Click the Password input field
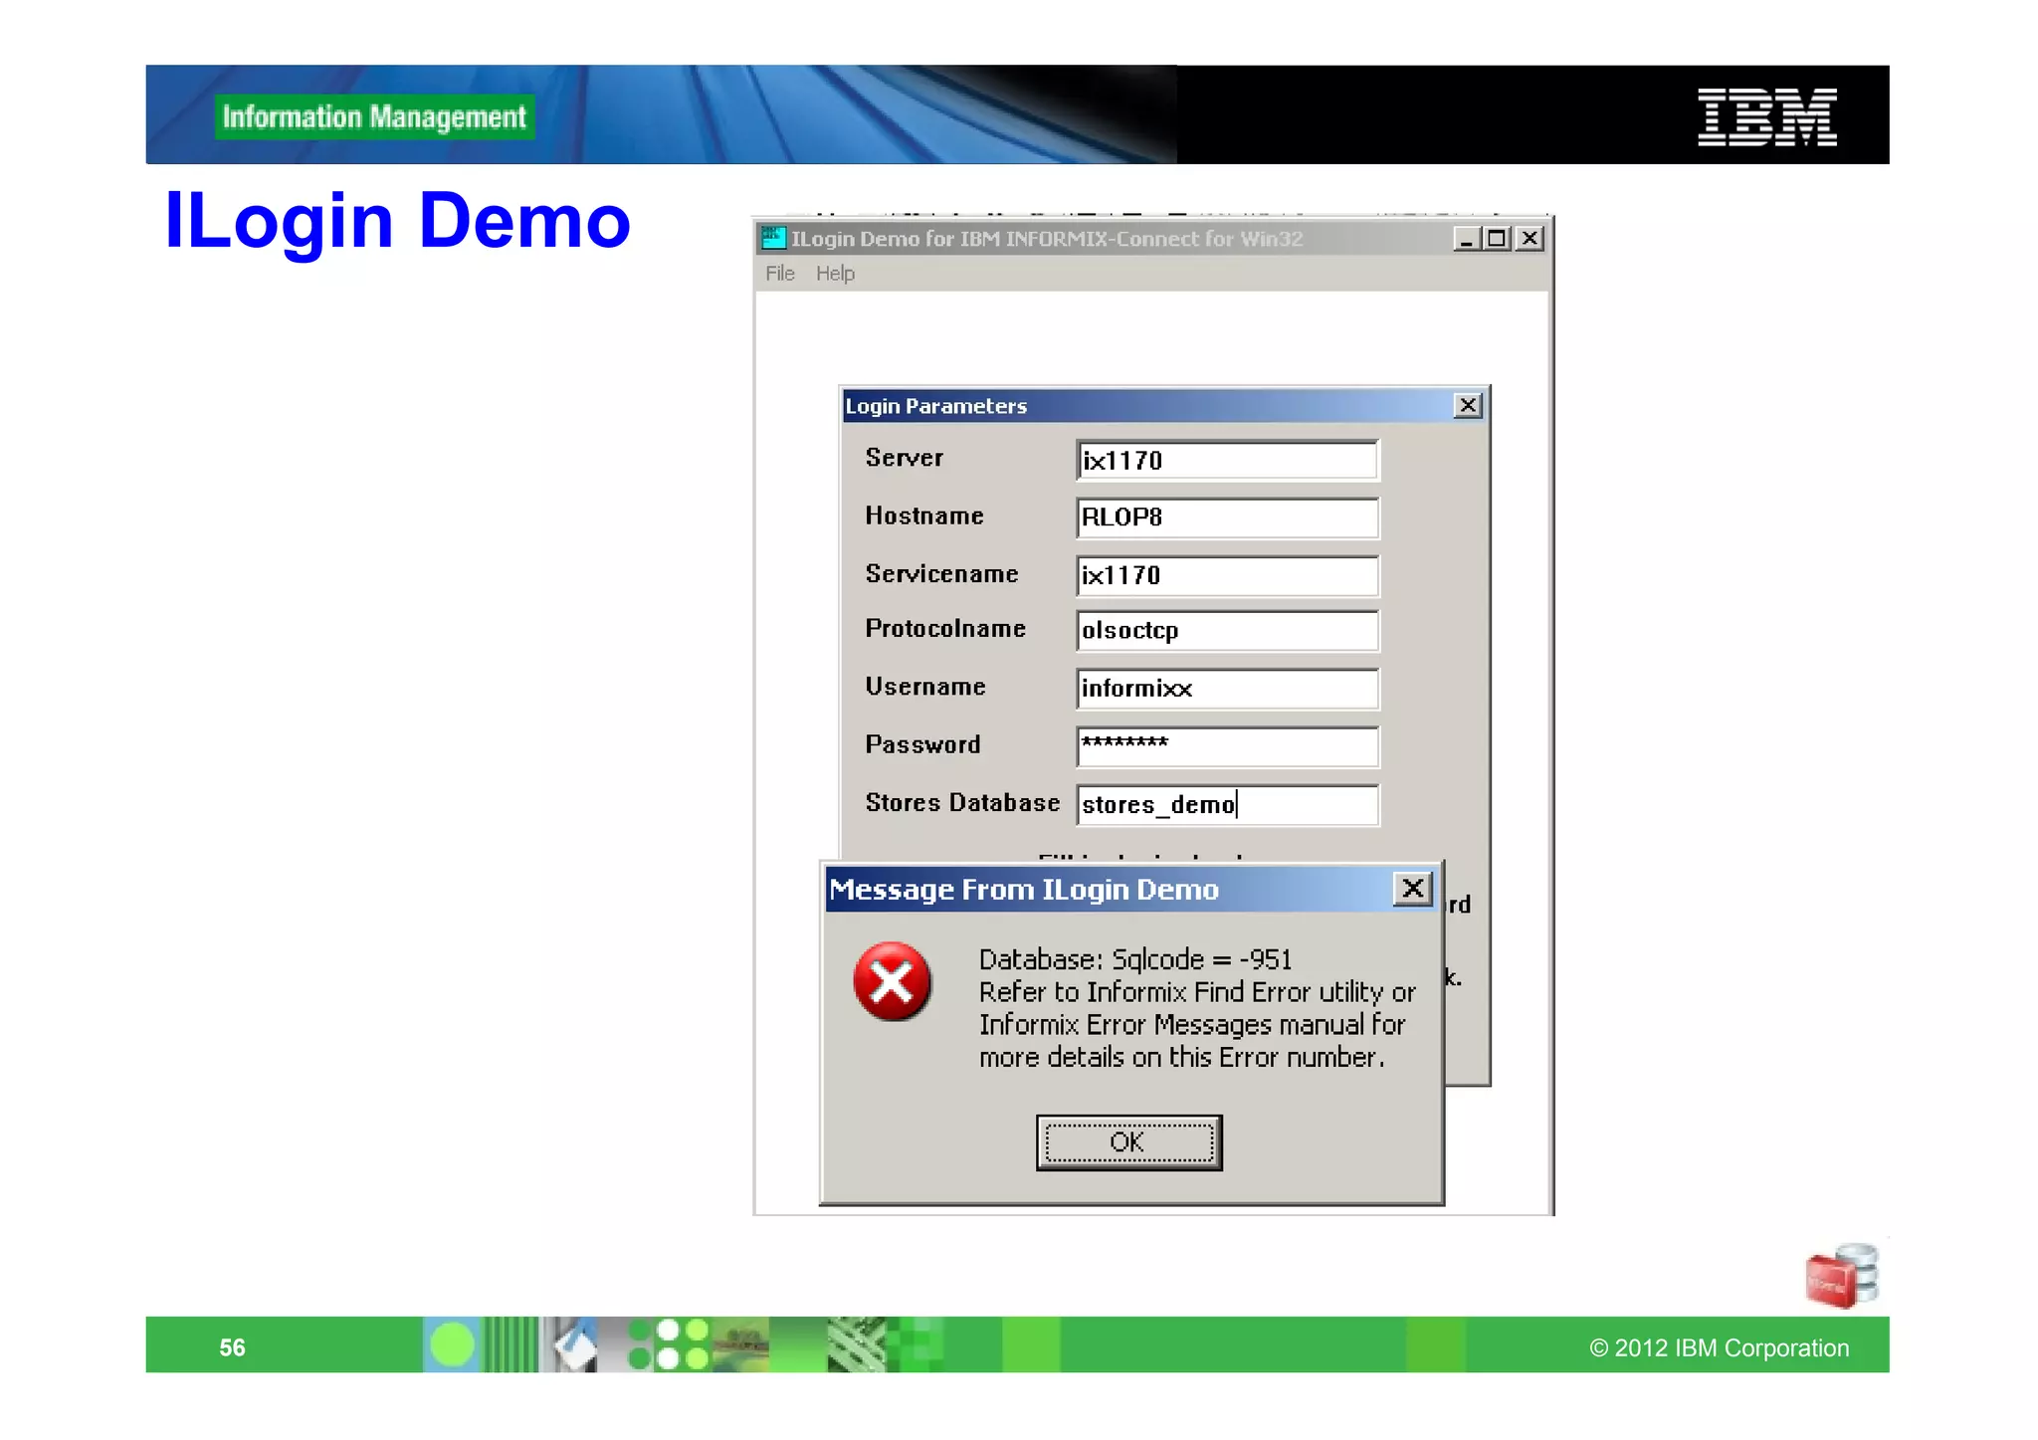Image resolution: width=2038 pixels, height=1440 pixels. click(x=1228, y=746)
